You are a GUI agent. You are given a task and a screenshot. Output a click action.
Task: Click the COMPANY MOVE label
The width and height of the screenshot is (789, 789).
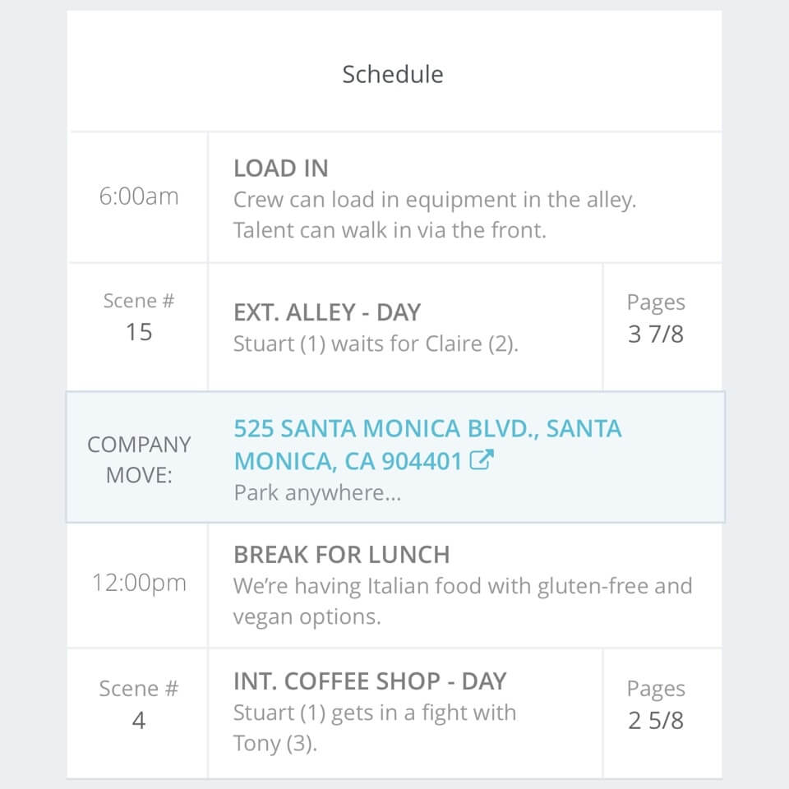[138, 459]
